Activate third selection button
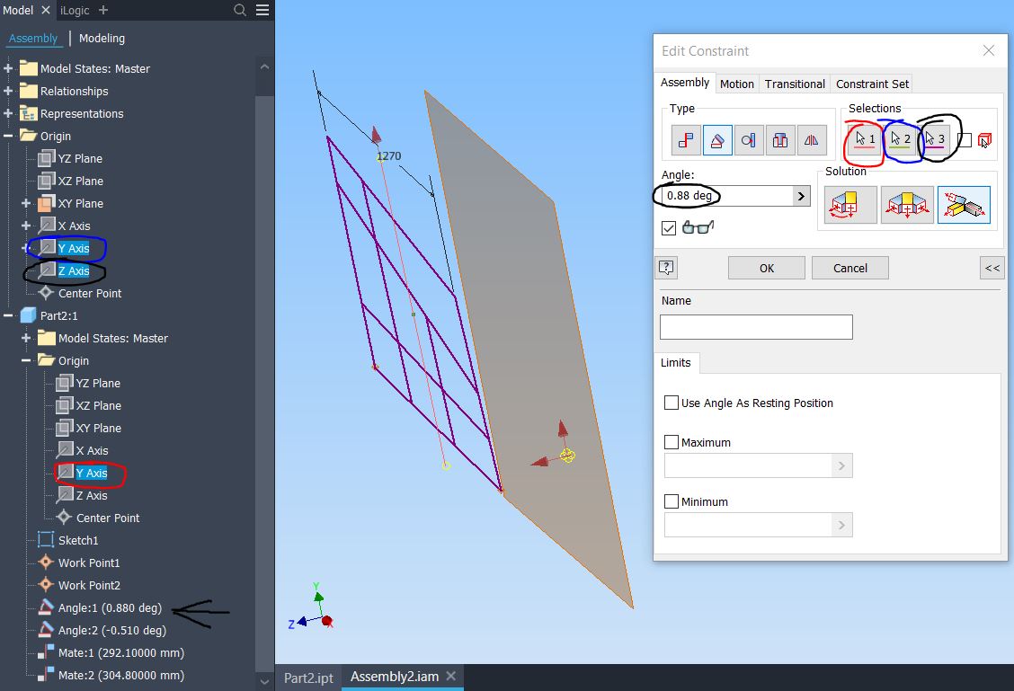Image resolution: width=1014 pixels, height=691 pixels. click(x=935, y=139)
